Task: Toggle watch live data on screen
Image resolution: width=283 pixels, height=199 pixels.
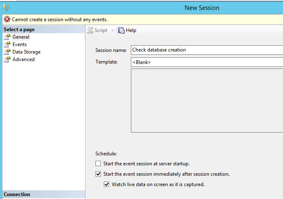Action: (x=107, y=184)
